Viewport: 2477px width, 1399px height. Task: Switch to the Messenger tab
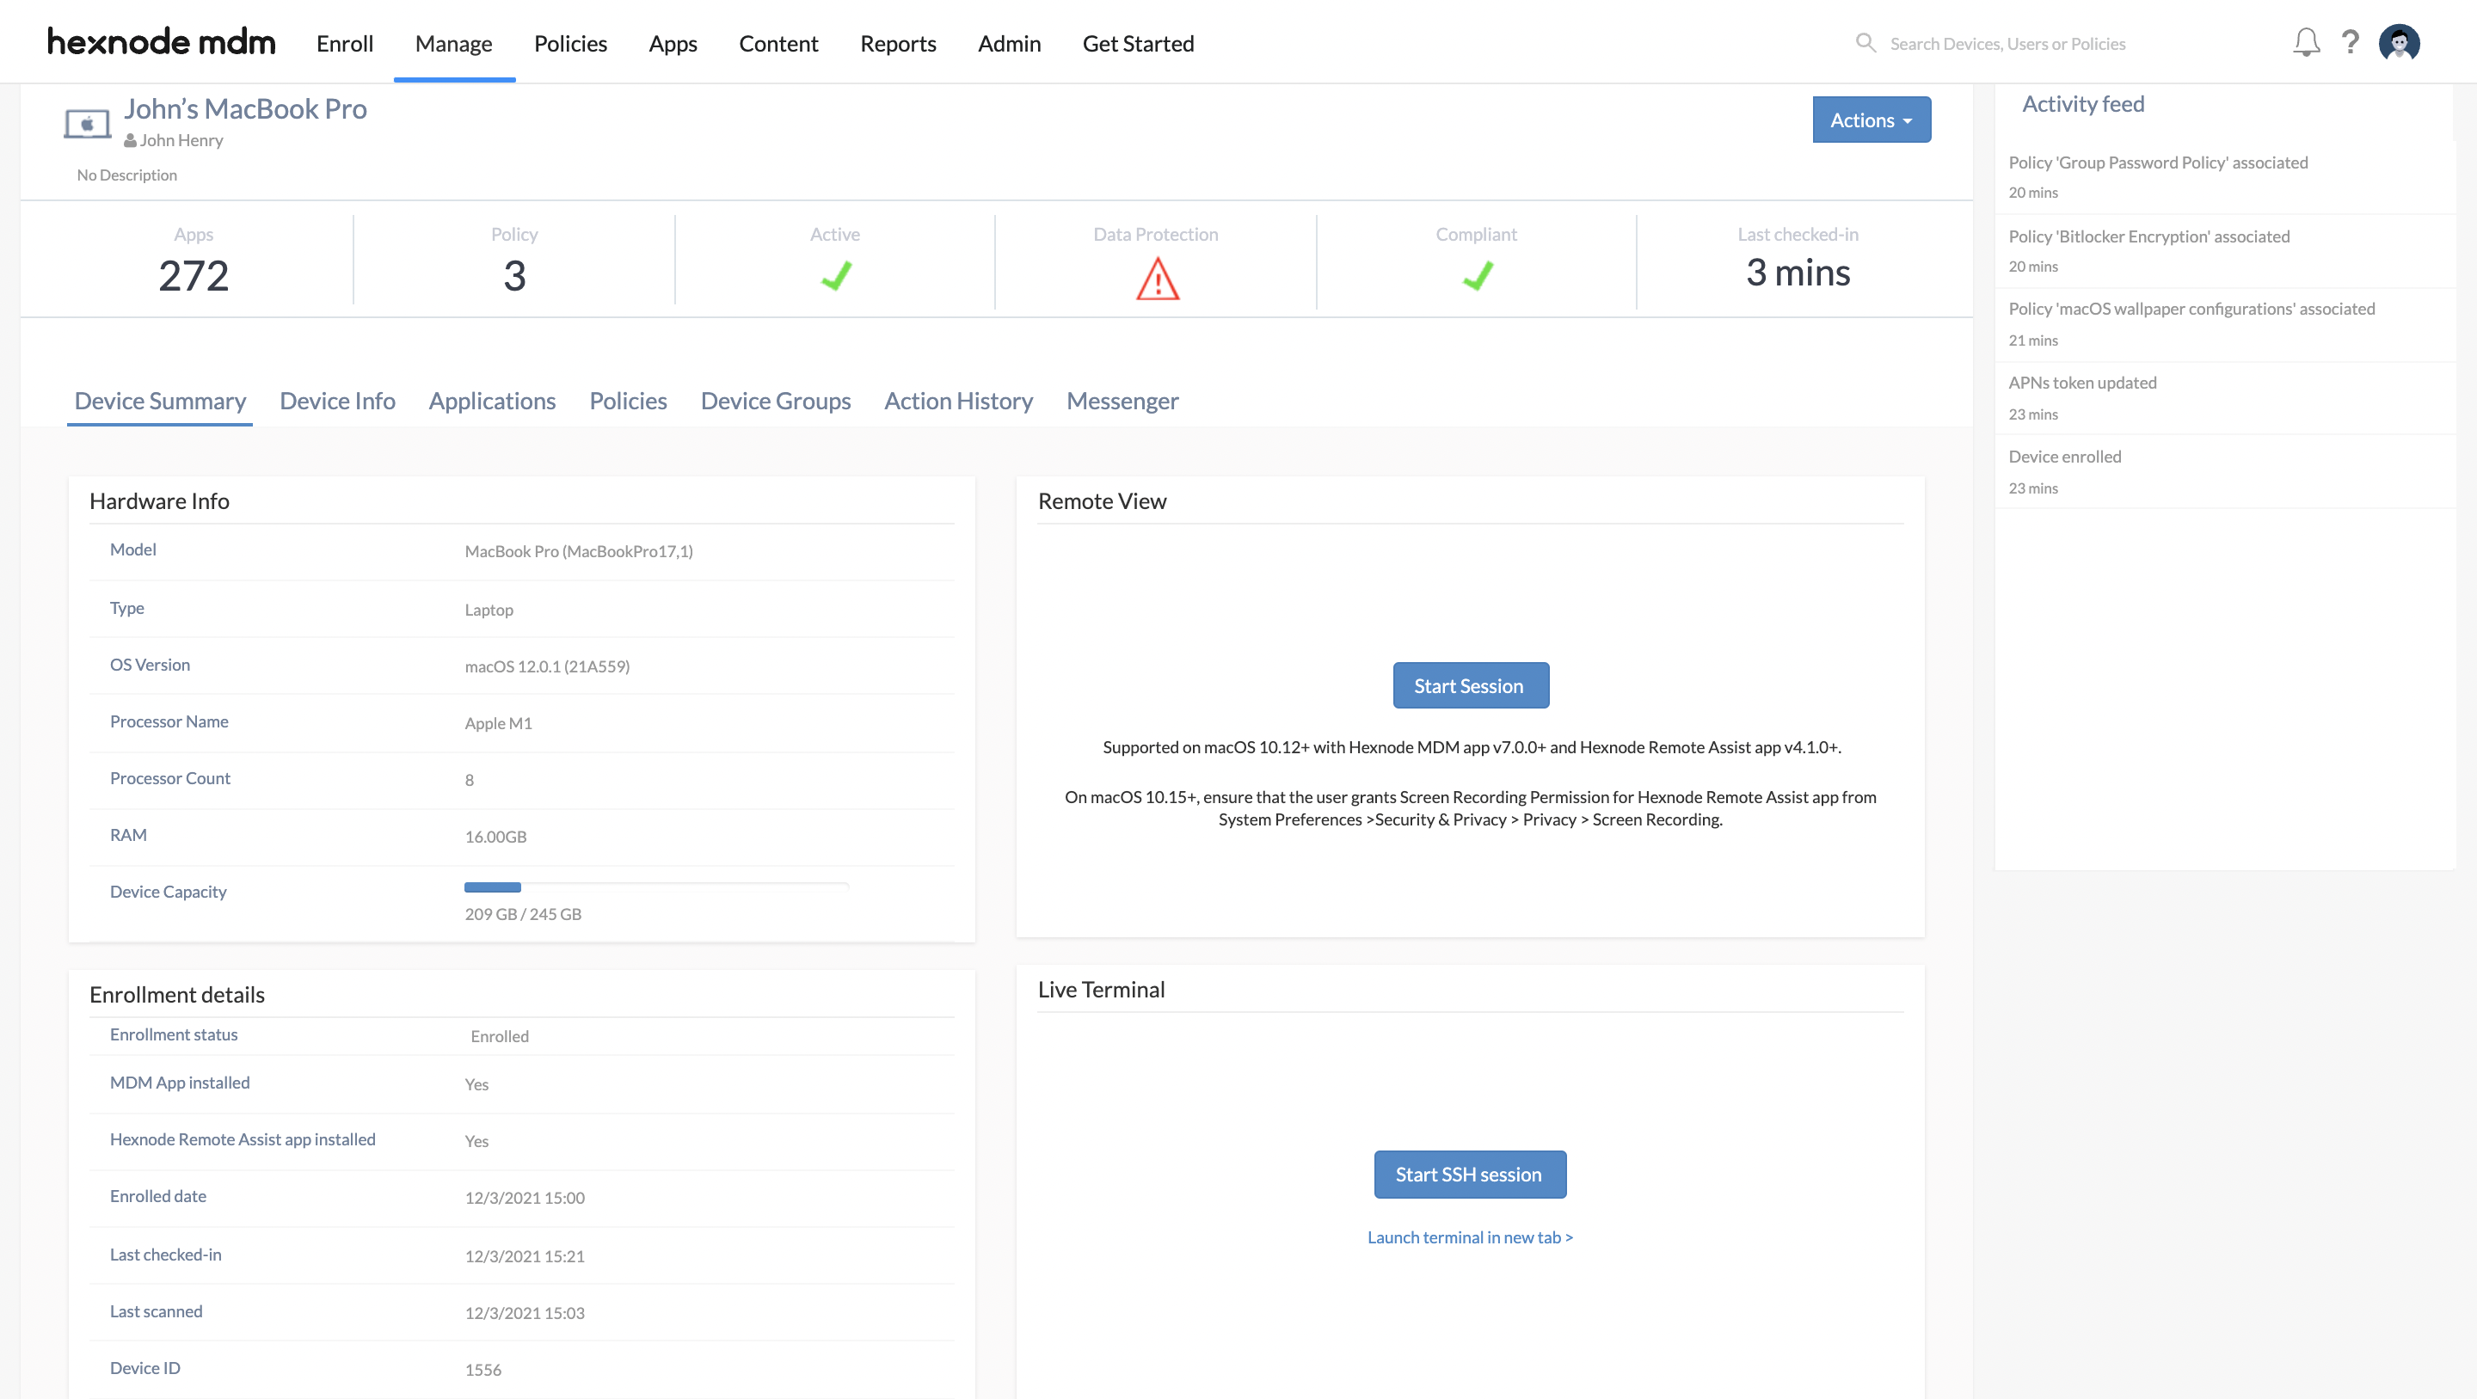click(1122, 401)
